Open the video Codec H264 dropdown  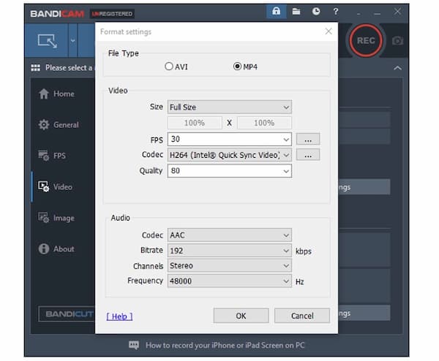click(x=229, y=155)
